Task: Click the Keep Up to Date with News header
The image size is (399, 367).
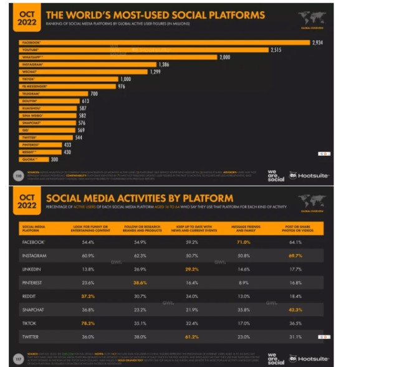Action: click(x=194, y=229)
